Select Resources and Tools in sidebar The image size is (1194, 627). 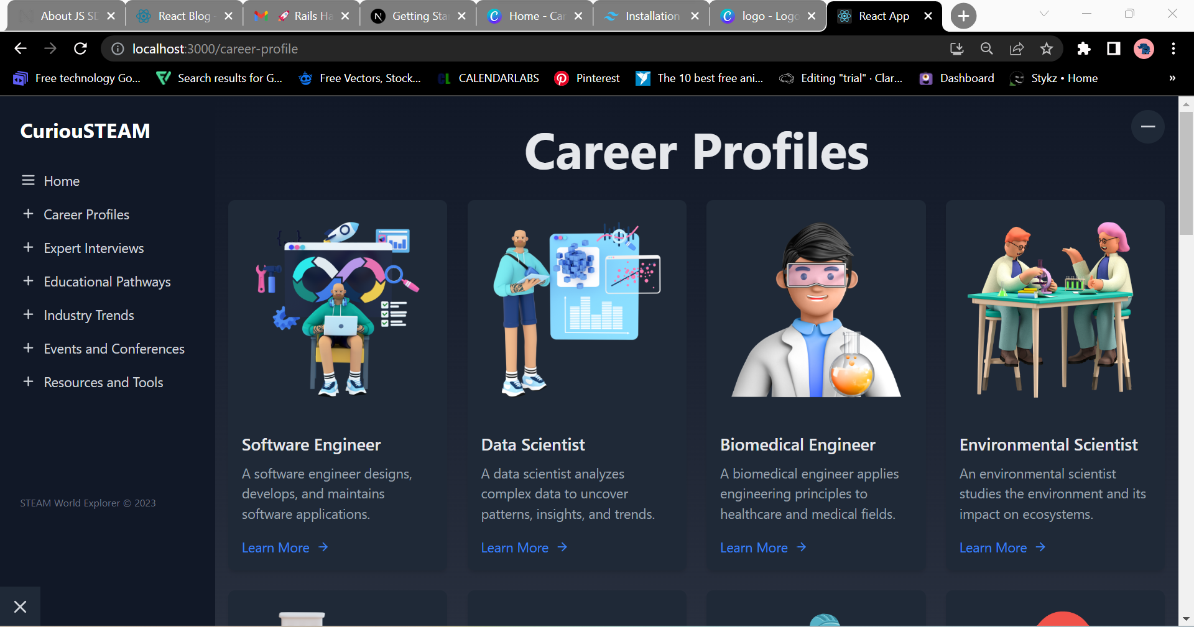coord(103,382)
